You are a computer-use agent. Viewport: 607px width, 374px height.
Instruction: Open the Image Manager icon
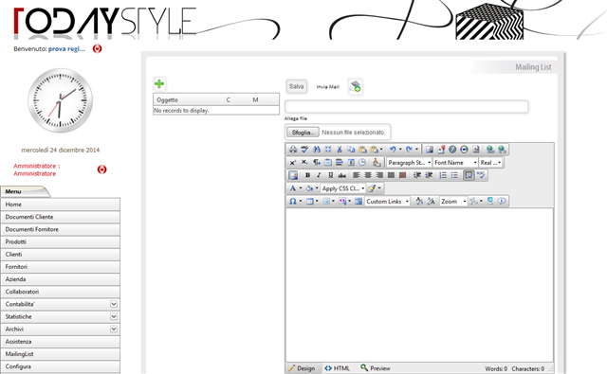430,150
